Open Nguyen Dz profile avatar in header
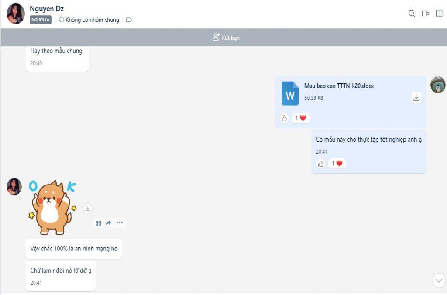The height and width of the screenshot is (295, 447). pos(16,14)
